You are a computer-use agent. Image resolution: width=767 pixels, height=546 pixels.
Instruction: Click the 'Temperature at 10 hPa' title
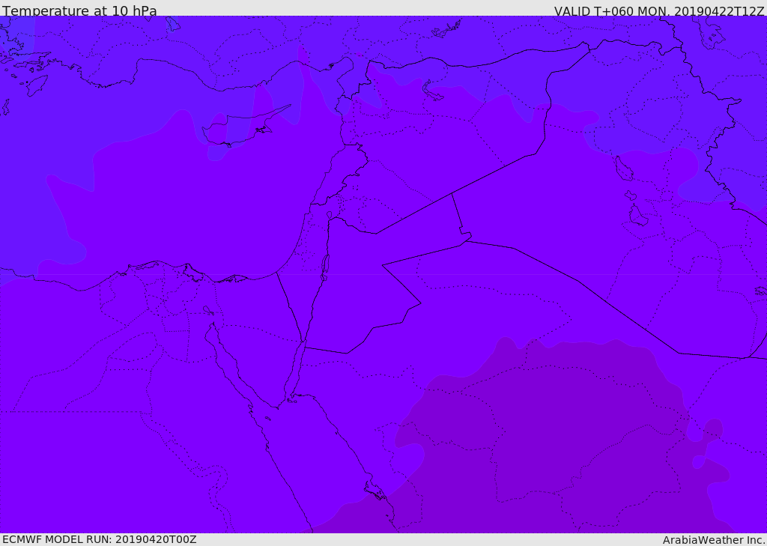(79, 10)
